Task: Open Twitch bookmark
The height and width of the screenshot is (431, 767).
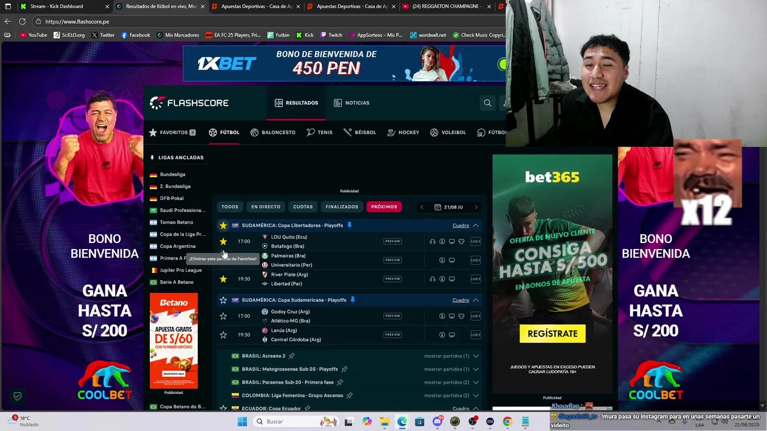Action: coord(331,35)
